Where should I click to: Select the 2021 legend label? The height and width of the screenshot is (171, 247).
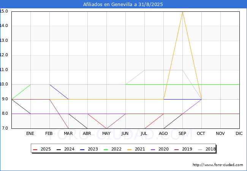140,149
